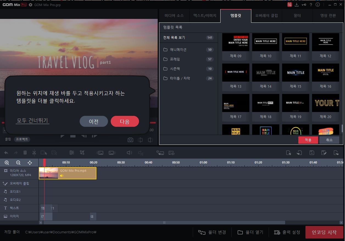
Task: Save project using the floppy disk icon
Action: [312, 153]
